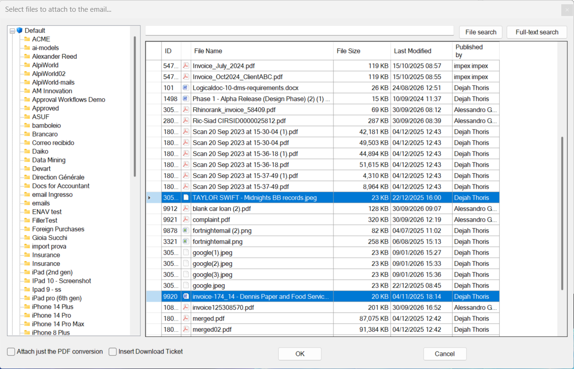
Task: Click the PDF icon of blank car loan (2).pdf
Action: coord(186,209)
